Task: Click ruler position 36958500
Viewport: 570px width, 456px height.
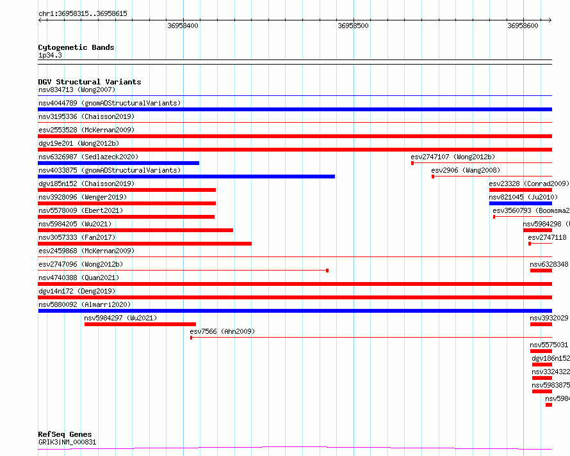Action: tap(353, 26)
